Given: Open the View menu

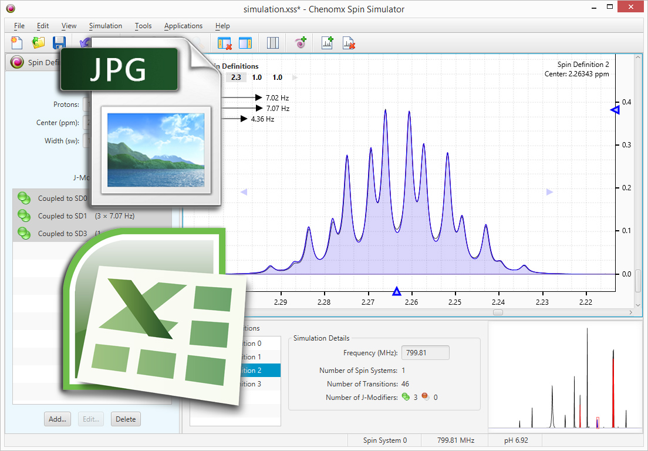Looking at the screenshot, I should click(69, 26).
